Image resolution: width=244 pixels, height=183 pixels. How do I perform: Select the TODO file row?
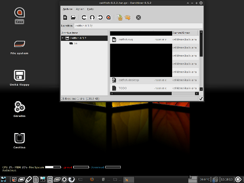click(154, 88)
